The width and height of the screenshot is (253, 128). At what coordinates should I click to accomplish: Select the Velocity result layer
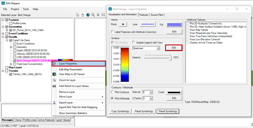pos(33,54)
